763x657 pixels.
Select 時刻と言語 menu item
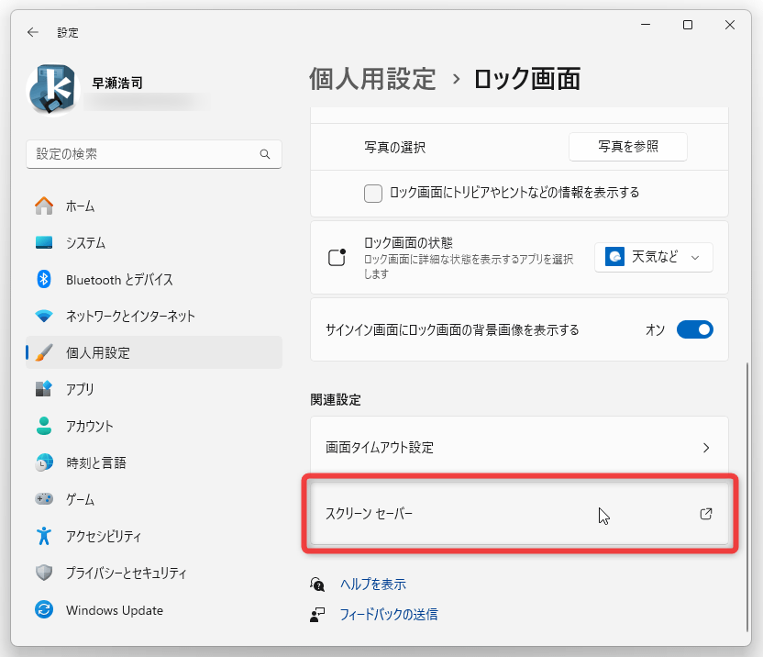pyautogui.click(x=154, y=462)
